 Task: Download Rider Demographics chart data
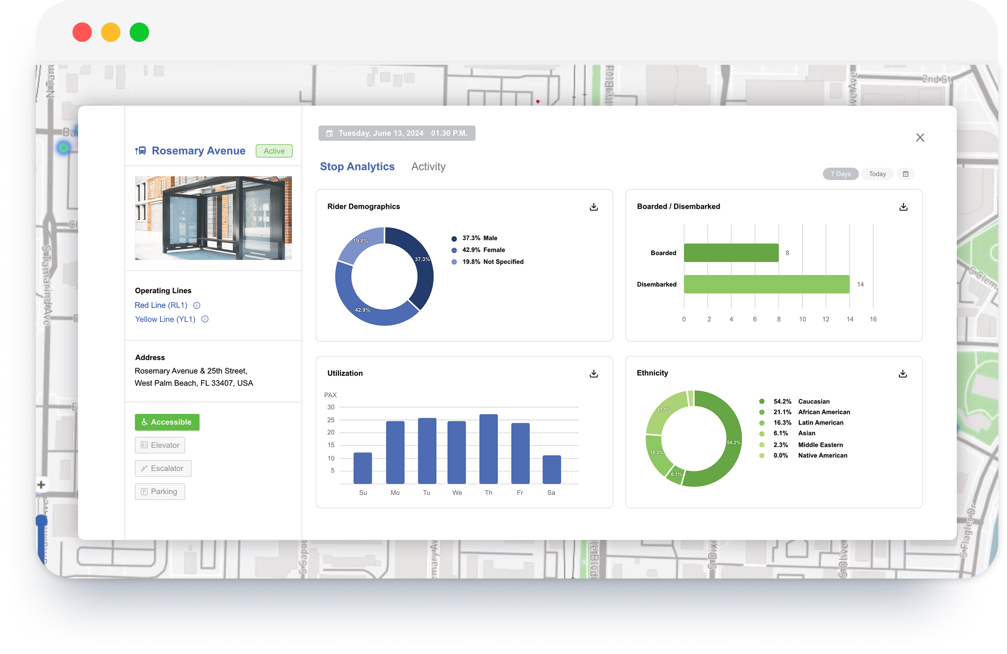pos(594,207)
